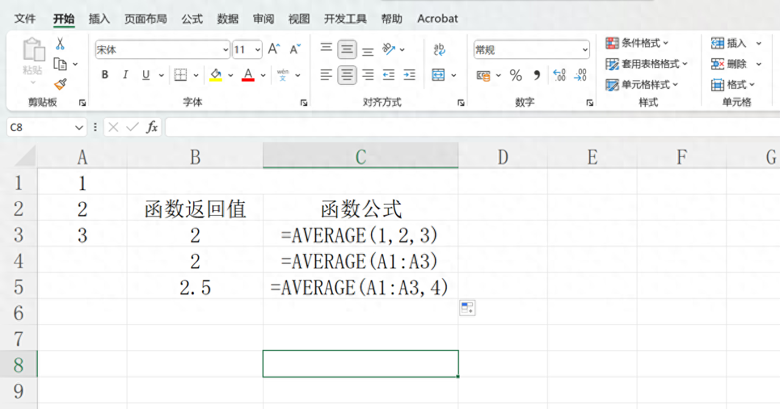Click the Quick Analysis icon below C5
The width and height of the screenshot is (780, 409).
point(467,308)
